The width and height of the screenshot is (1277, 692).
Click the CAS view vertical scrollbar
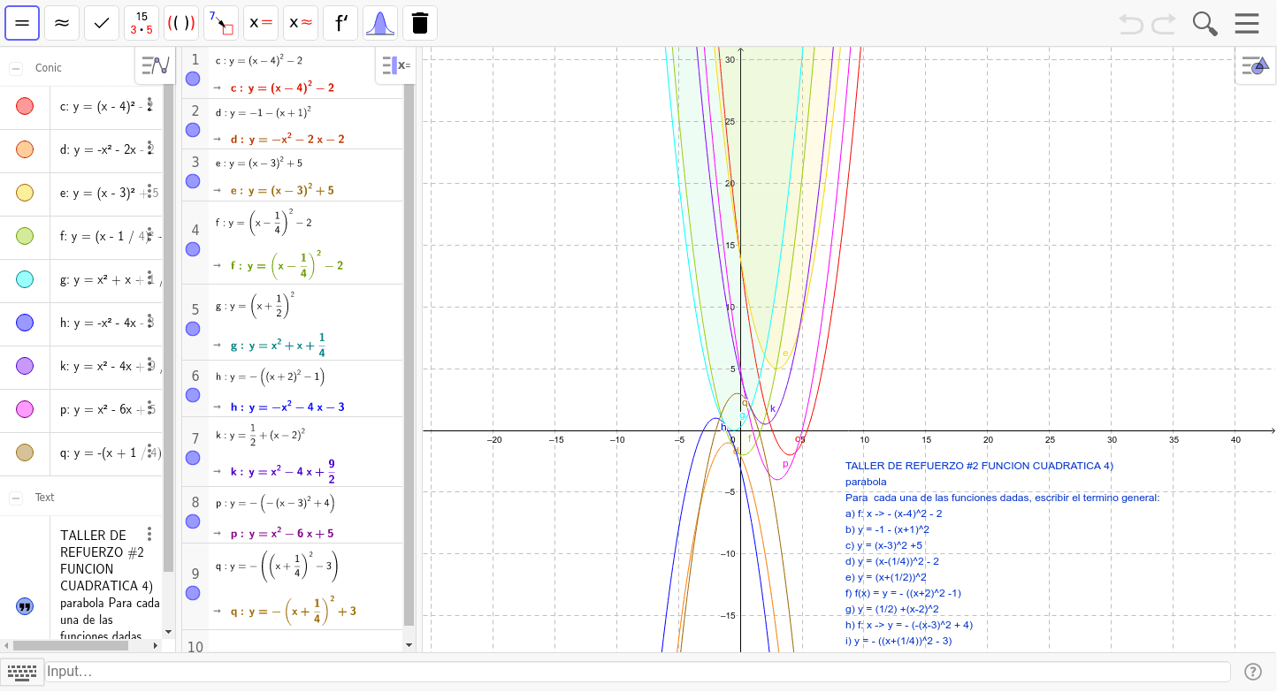coord(409,354)
